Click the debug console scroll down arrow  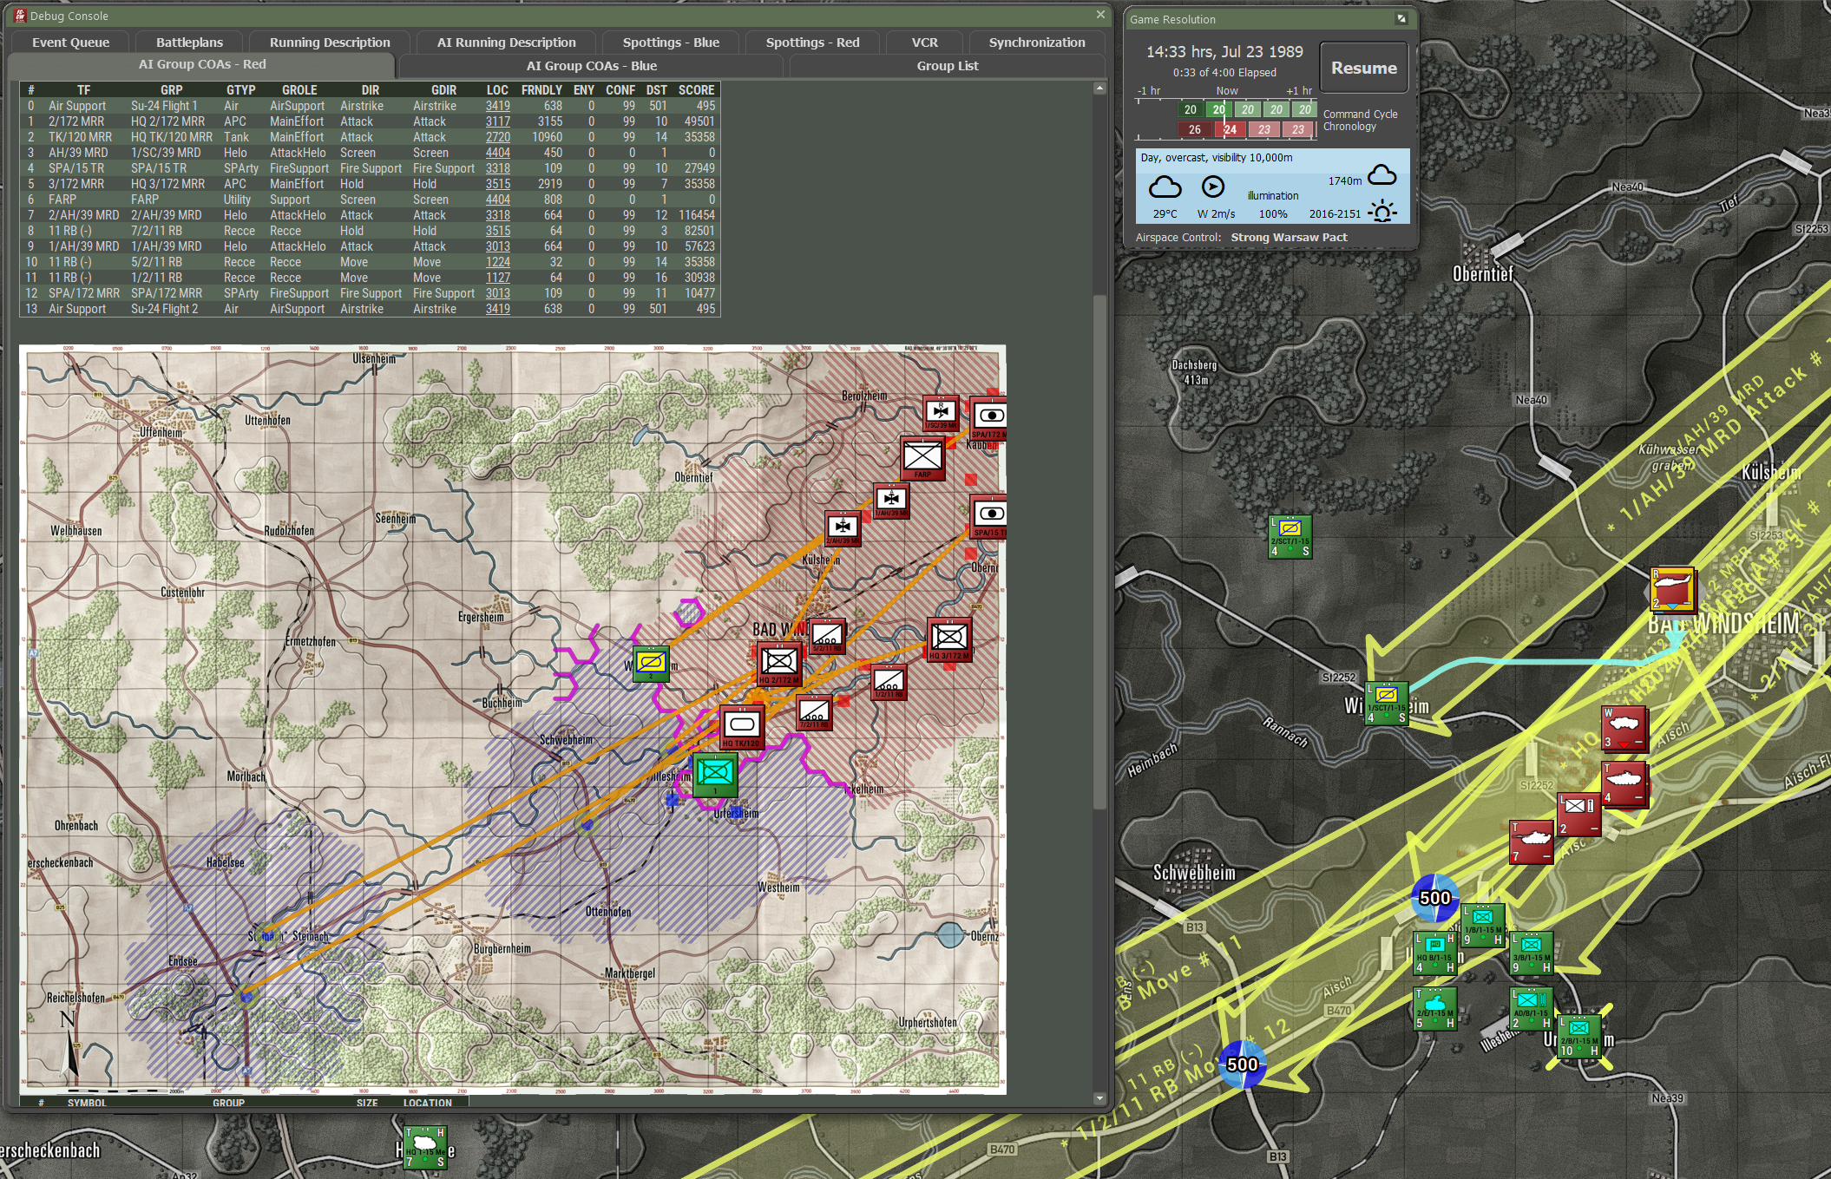1099,1098
